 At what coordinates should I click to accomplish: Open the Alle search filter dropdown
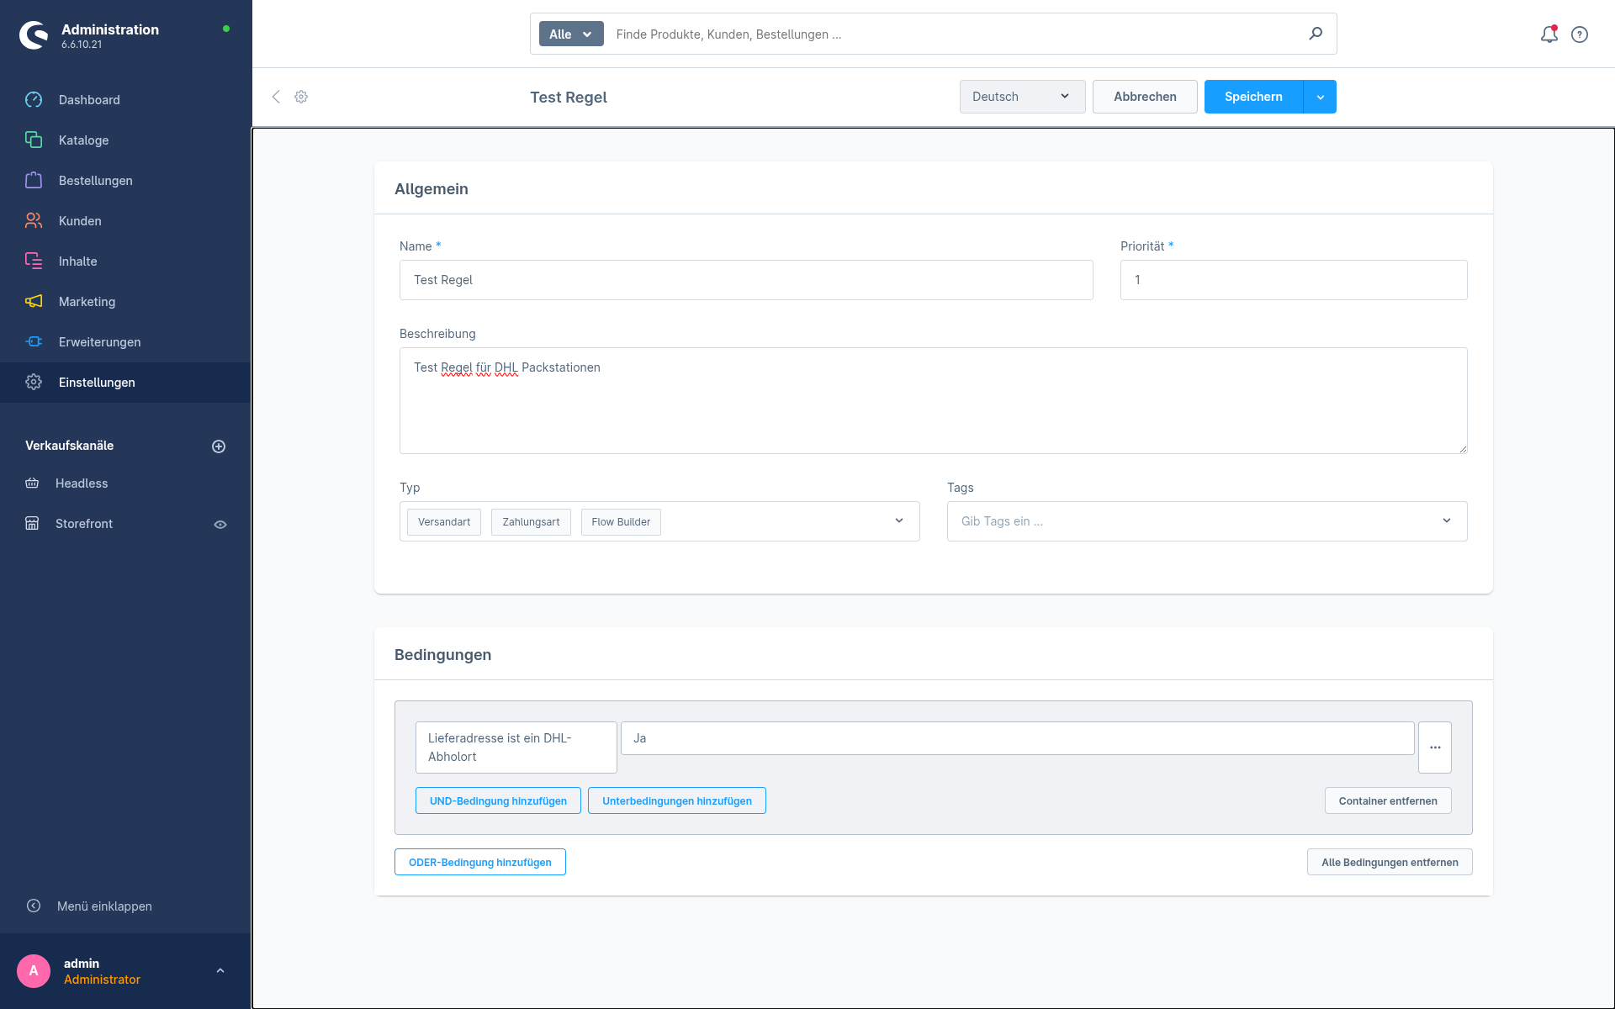(x=571, y=34)
